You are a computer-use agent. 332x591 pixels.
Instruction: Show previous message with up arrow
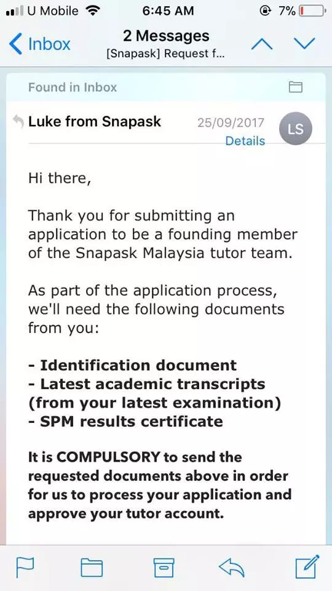tap(262, 44)
